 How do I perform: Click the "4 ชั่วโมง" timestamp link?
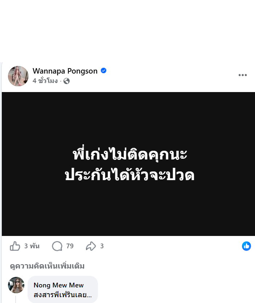45,81
